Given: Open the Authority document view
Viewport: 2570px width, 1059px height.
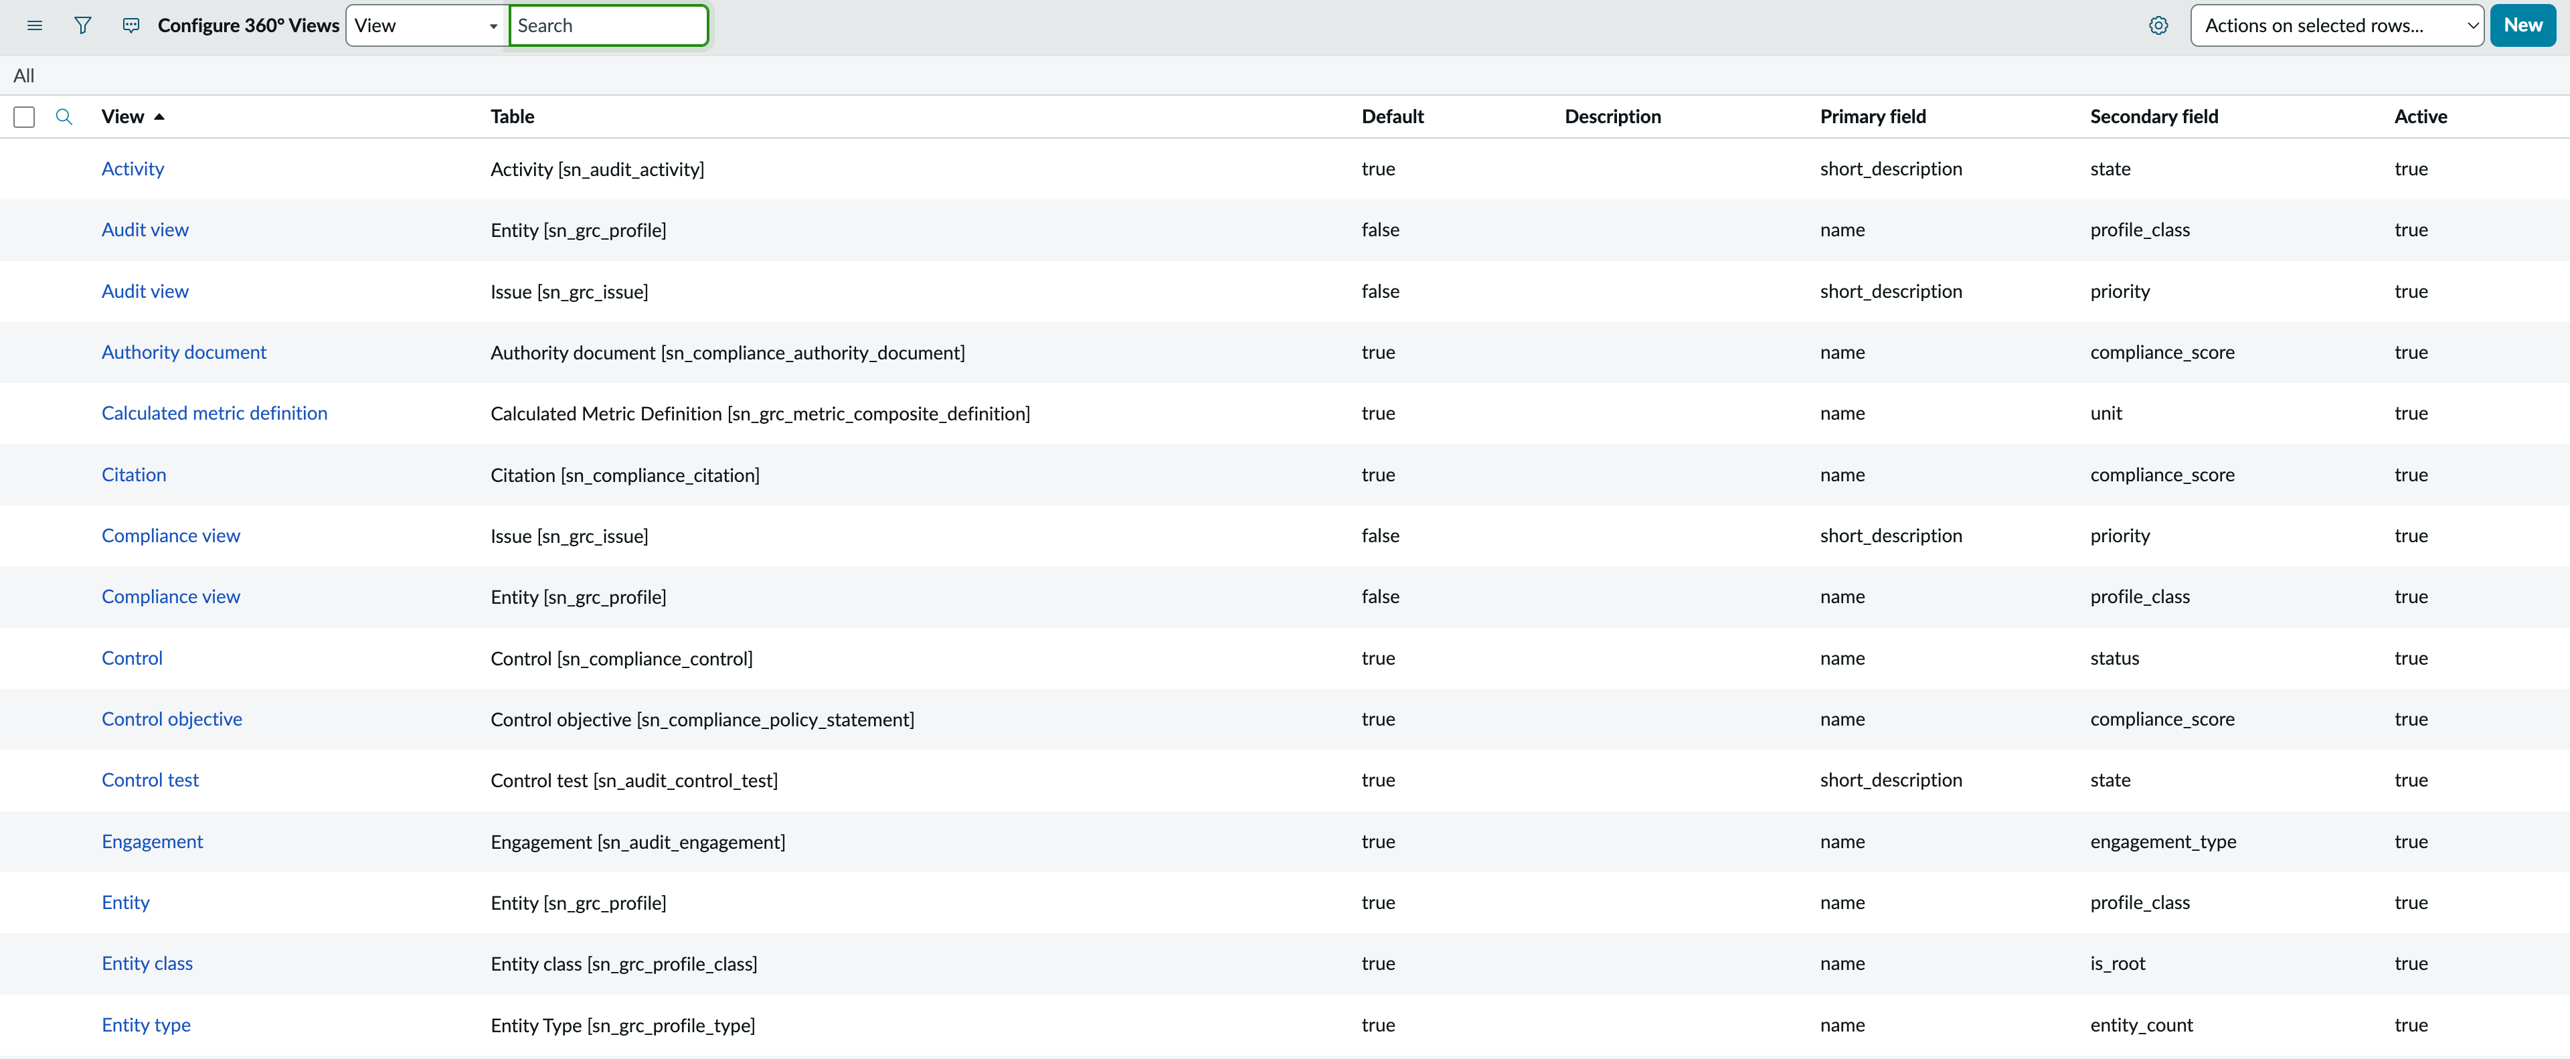Looking at the screenshot, I should pyautogui.click(x=183, y=352).
